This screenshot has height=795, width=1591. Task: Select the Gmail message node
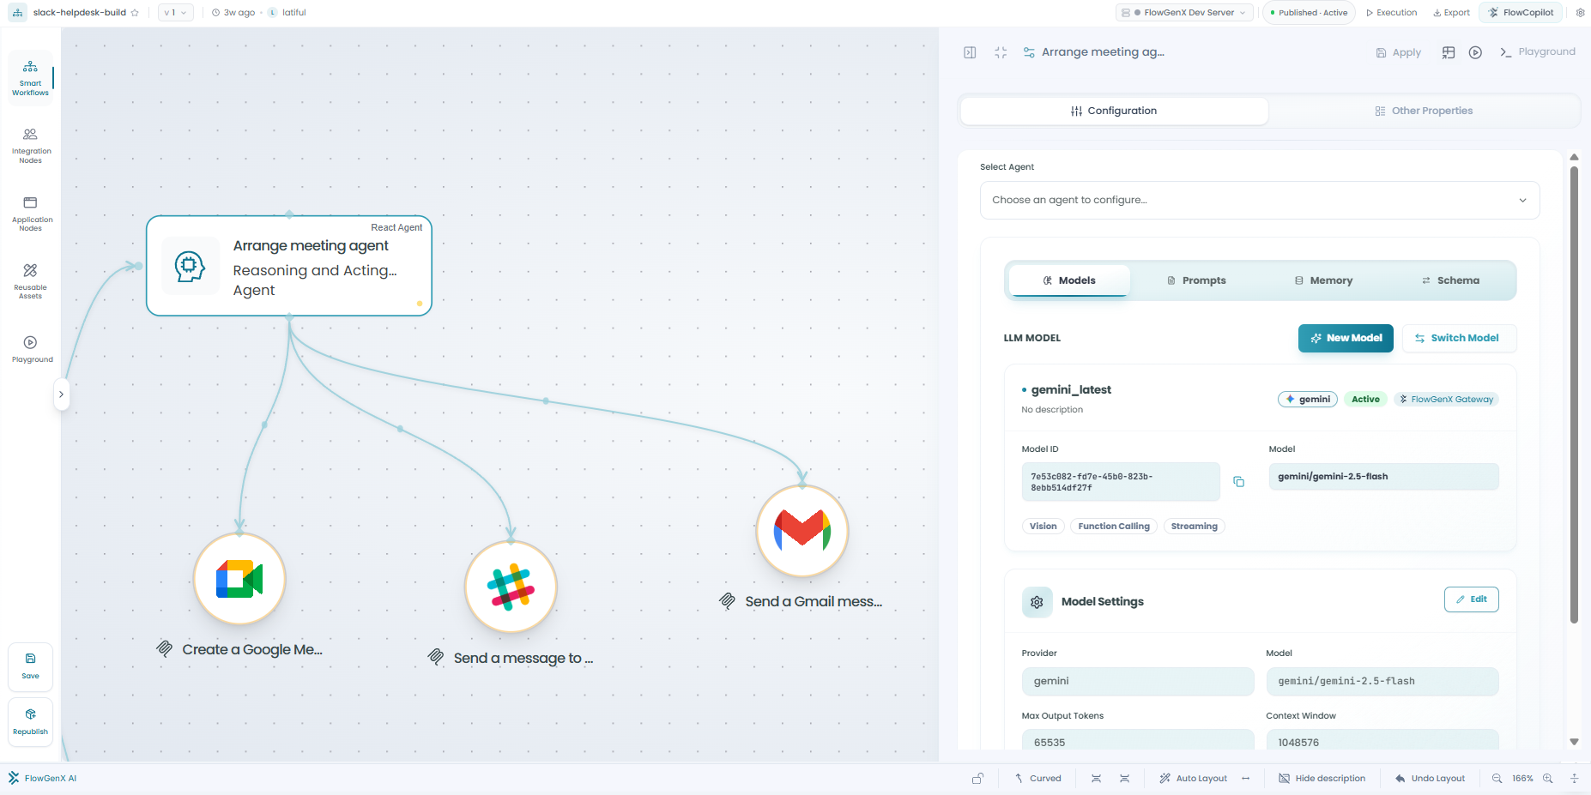point(802,532)
